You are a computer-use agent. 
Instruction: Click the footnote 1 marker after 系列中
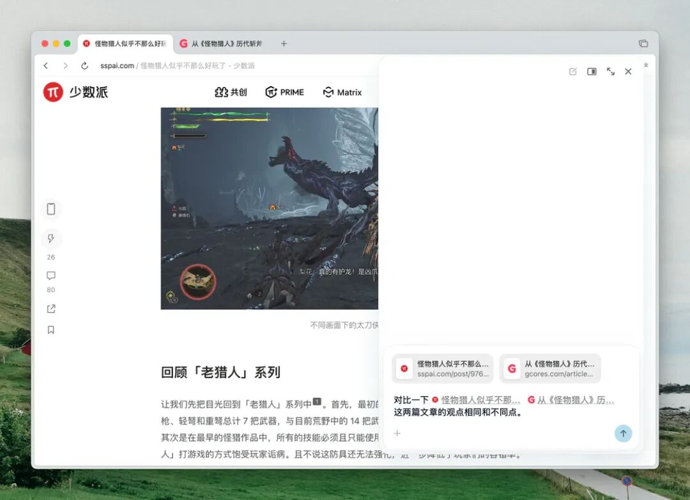[317, 402]
